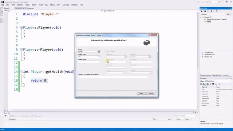Open the Access dropdown showing private

pyautogui.click(x=99, y=51)
